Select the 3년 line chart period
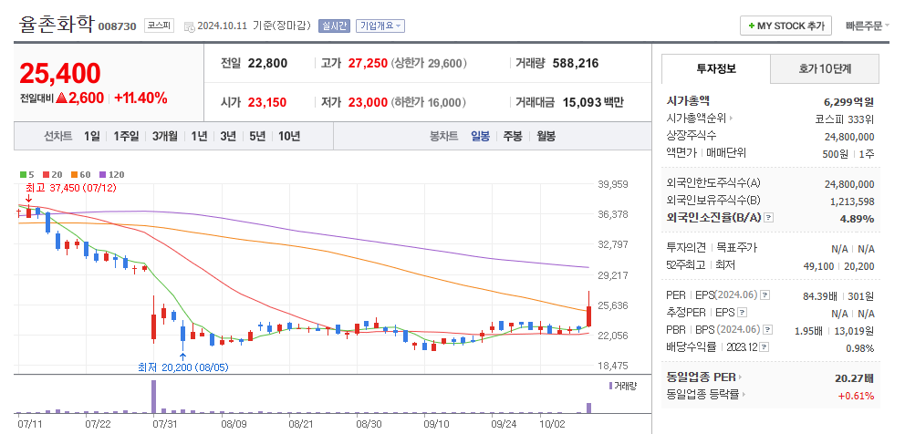Screen dimensions: 905x434 click(228, 136)
